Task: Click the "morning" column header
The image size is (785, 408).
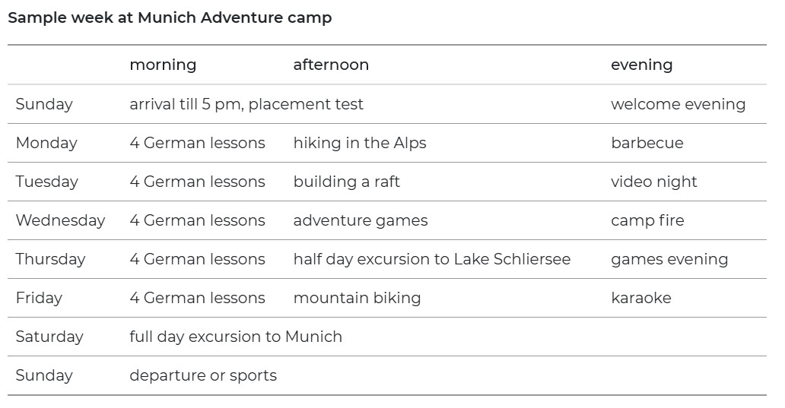Action: [x=163, y=65]
